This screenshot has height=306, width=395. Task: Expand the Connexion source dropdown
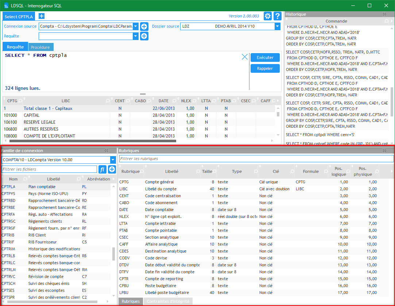pyautogui.click(x=135, y=26)
